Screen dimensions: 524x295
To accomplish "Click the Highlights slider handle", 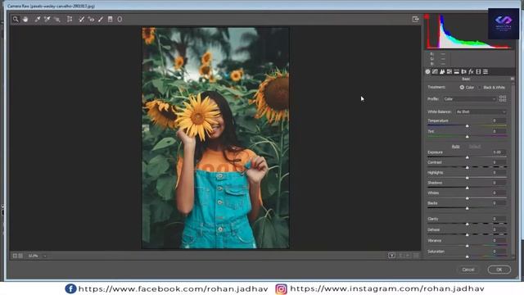I will point(468,178).
